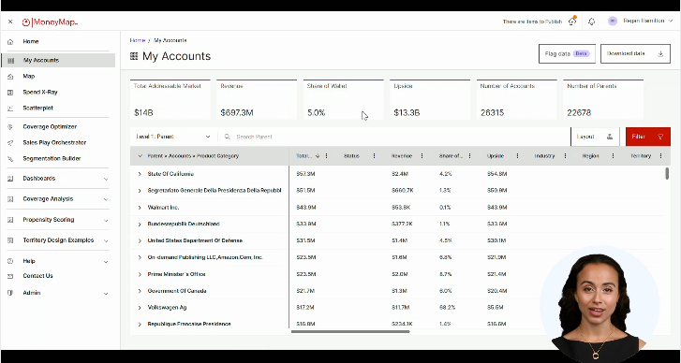Open the Layout button
681x363 pixels.
596,137
